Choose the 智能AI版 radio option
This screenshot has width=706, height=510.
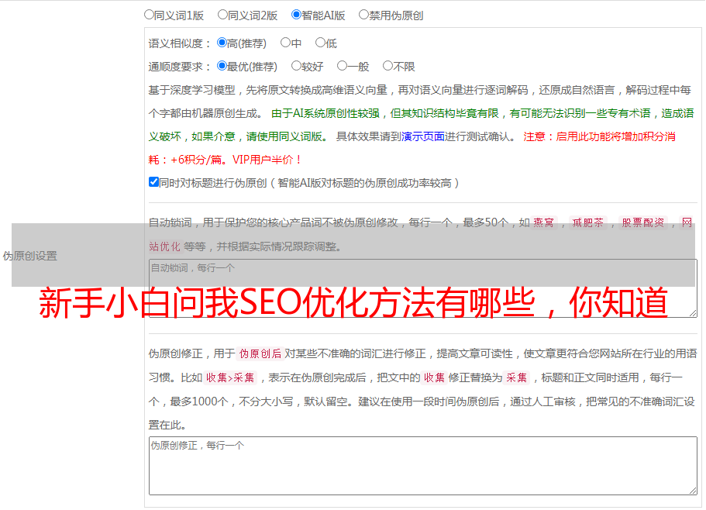(296, 15)
